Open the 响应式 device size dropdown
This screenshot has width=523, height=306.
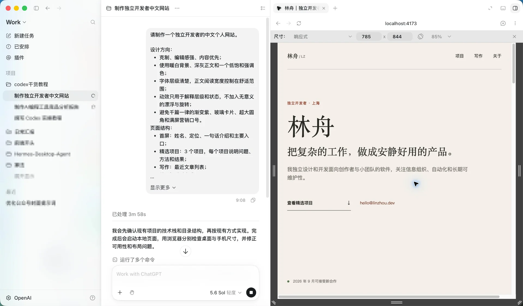pyautogui.click(x=323, y=37)
